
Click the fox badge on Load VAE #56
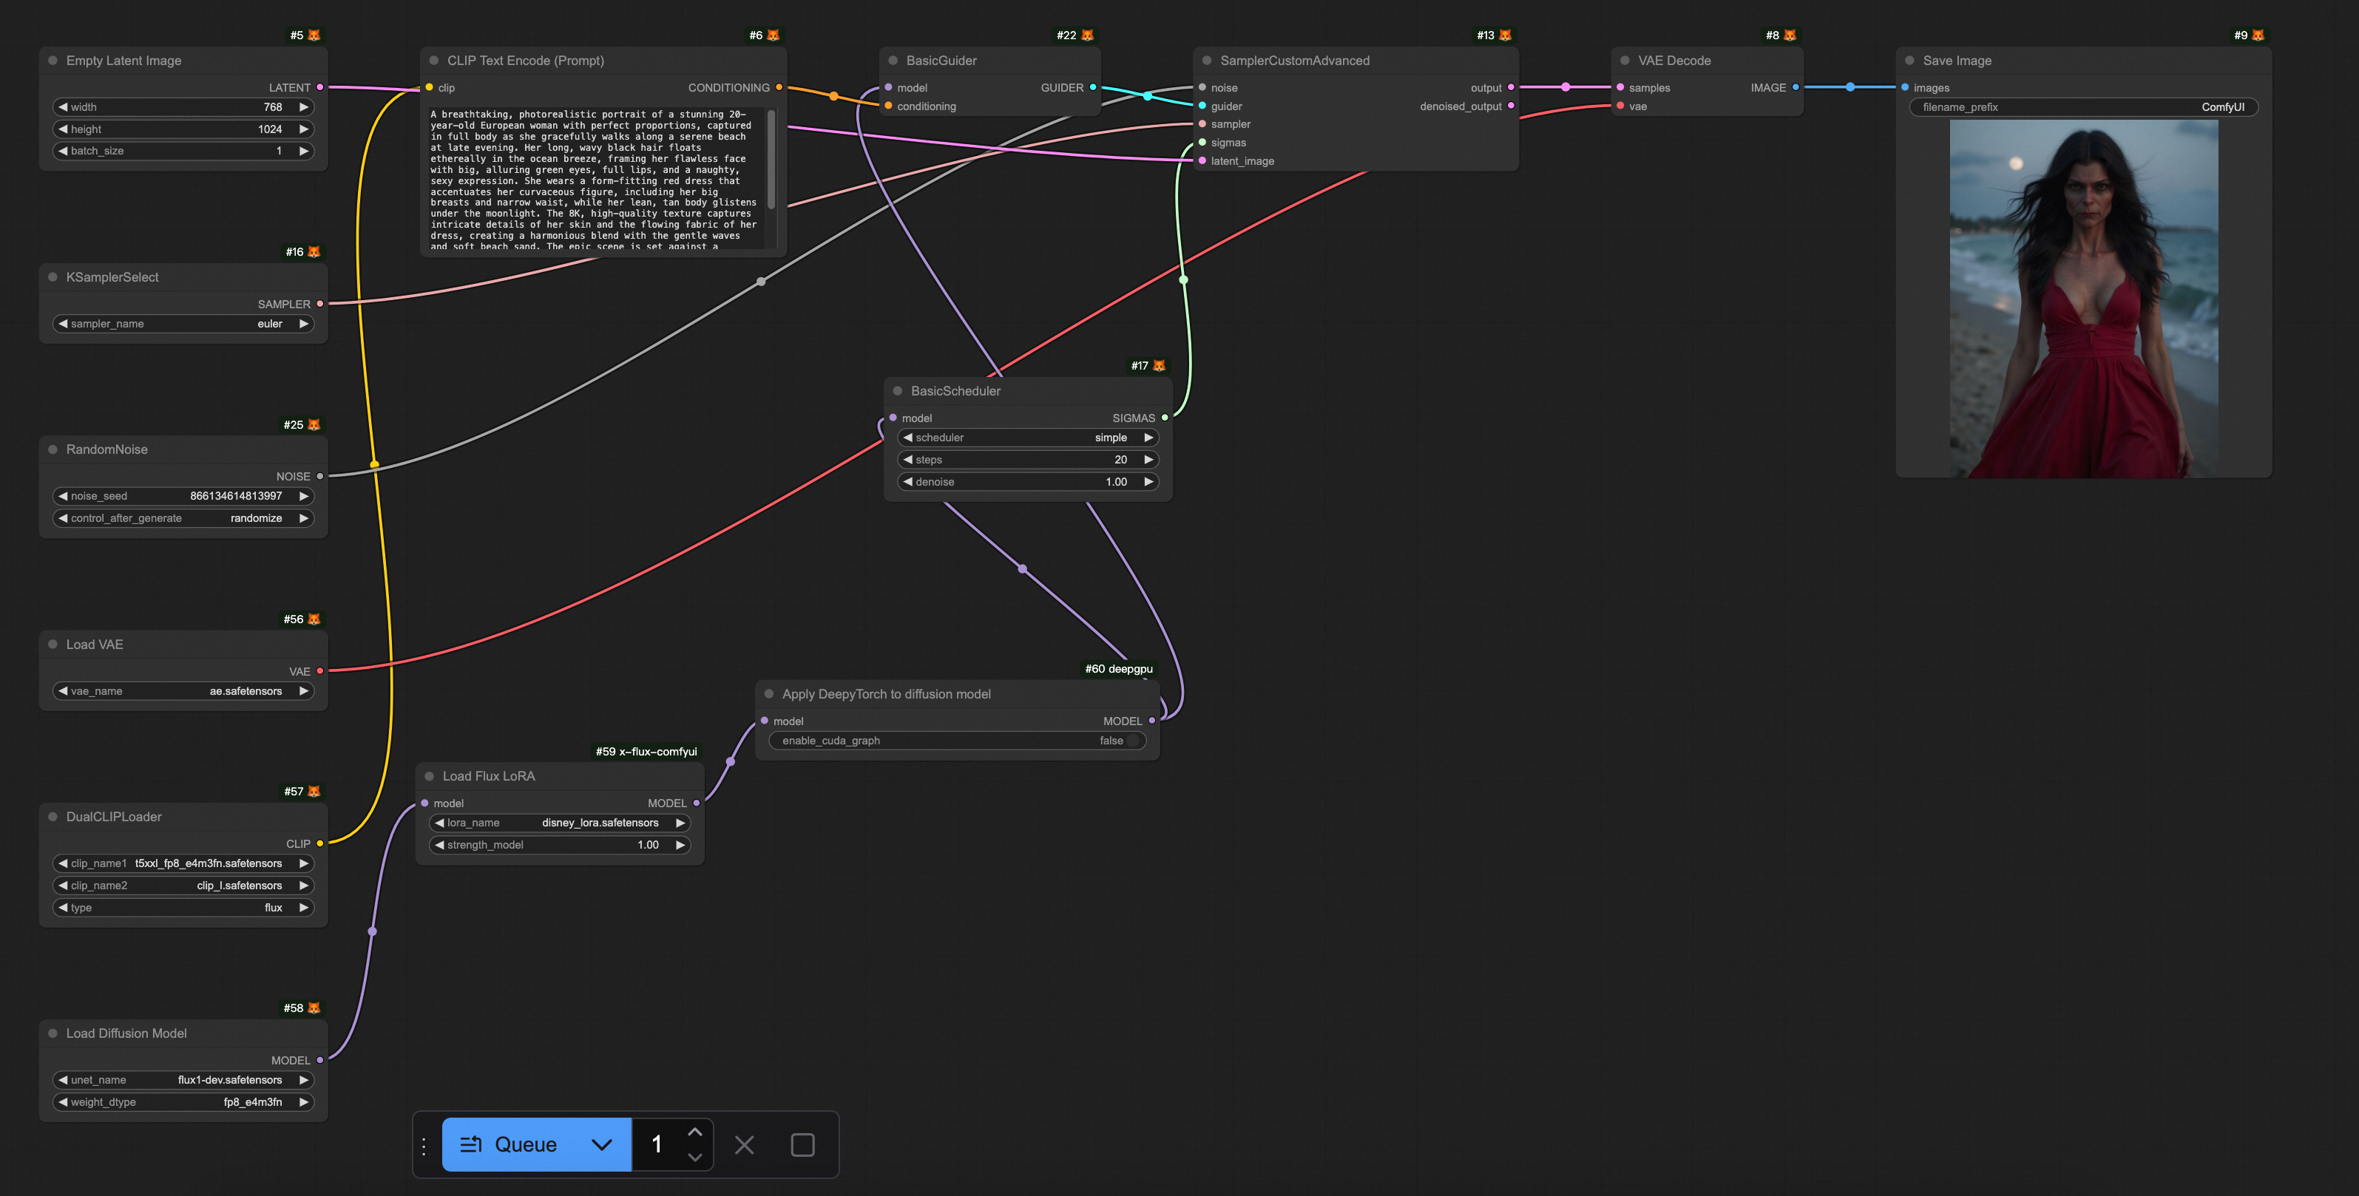tap(314, 619)
